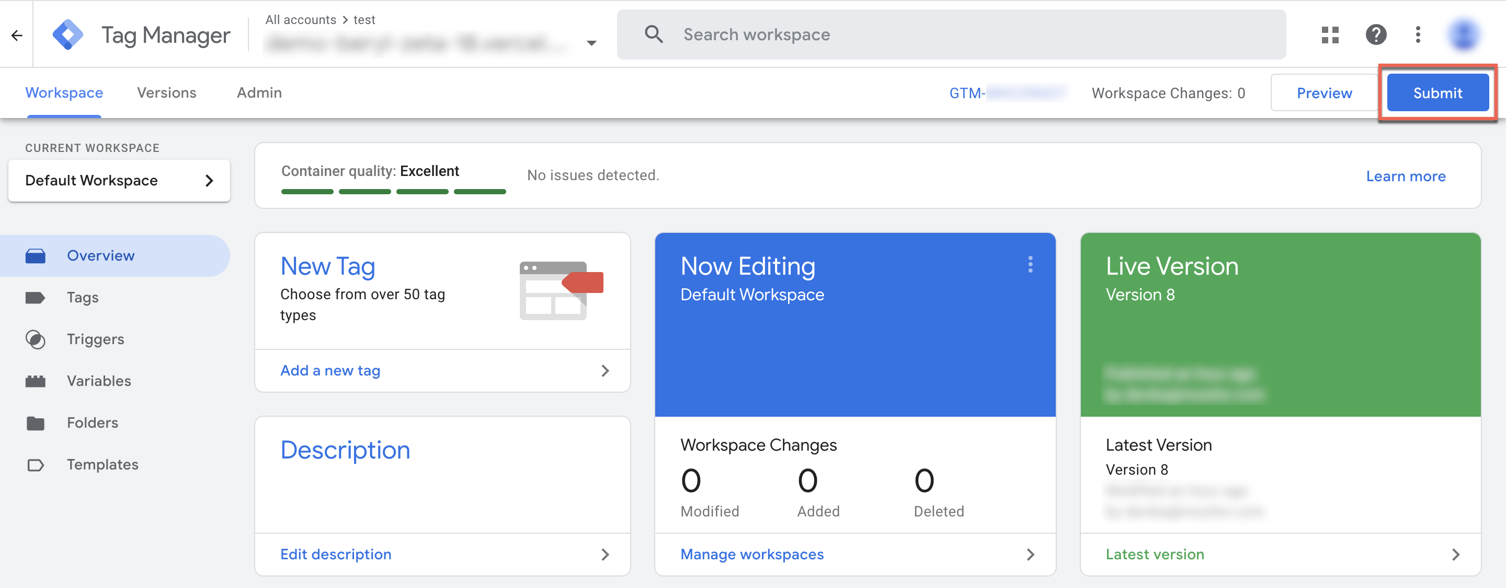Open the Help question mark icon
Viewport: 1506px width, 588px height.
1376,34
